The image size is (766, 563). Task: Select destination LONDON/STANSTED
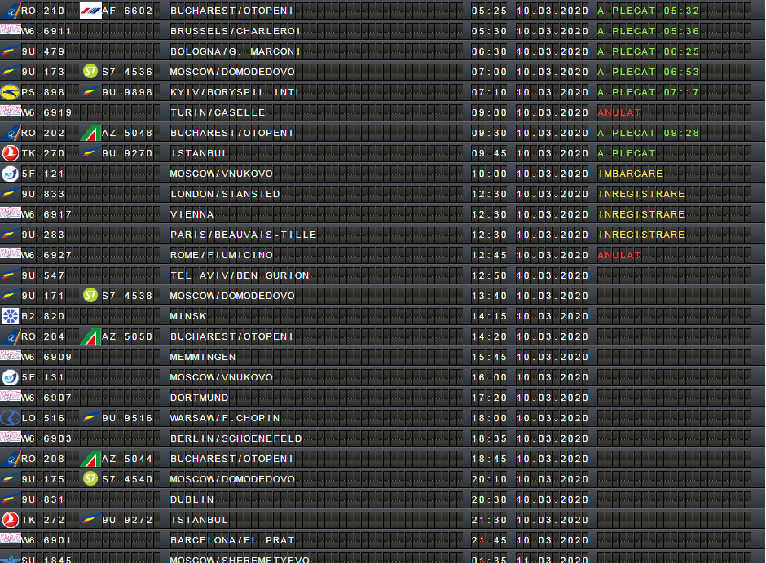click(x=225, y=194)
